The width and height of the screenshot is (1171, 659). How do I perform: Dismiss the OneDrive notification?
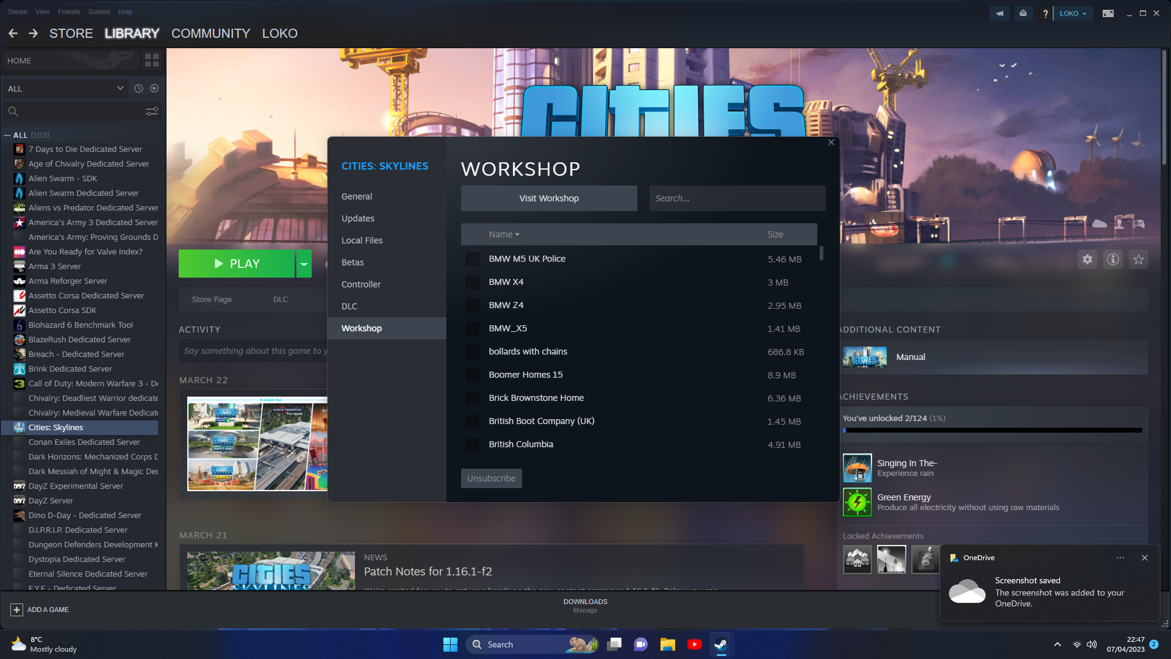tap(1145, 558)
